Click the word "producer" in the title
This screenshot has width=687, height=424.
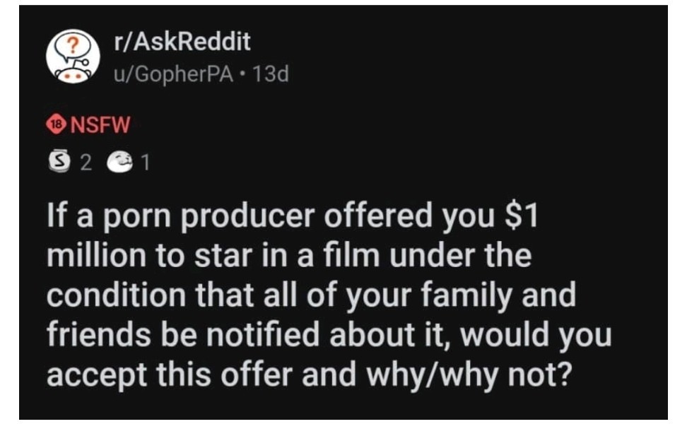point(250,216)
